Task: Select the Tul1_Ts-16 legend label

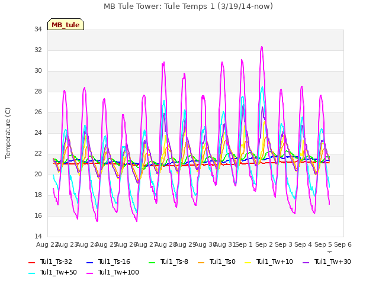Action: coord(114,262)
